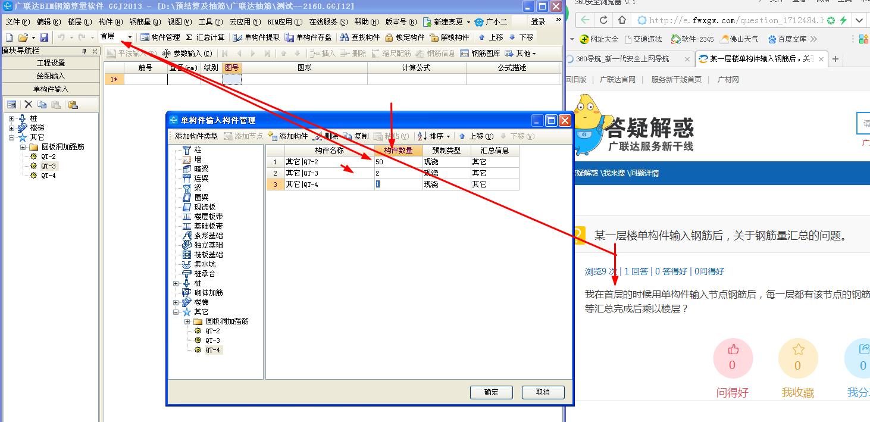Screen dimensions: 870x422
Task: Open 钢筋图库 in the rebar toolbar
Action: [x=481, y=54]
